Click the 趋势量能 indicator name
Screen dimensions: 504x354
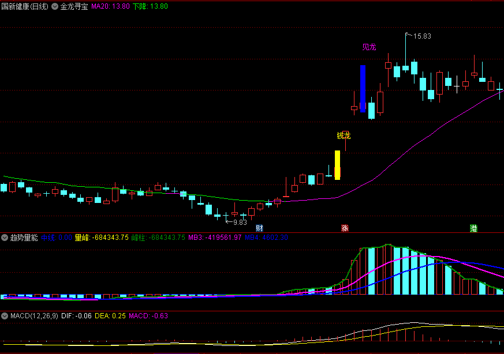click(x=24, y=238)
